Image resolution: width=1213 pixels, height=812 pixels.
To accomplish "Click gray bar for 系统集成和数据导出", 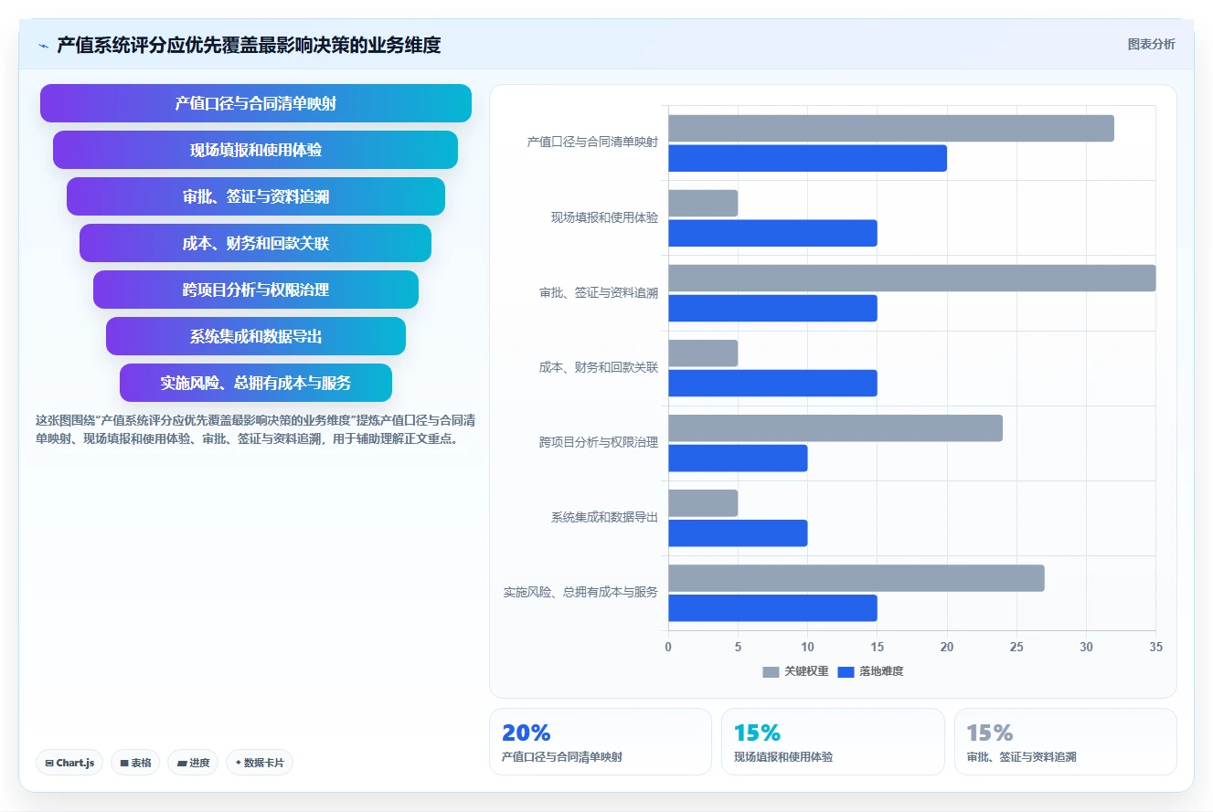I will coord(703,502).
